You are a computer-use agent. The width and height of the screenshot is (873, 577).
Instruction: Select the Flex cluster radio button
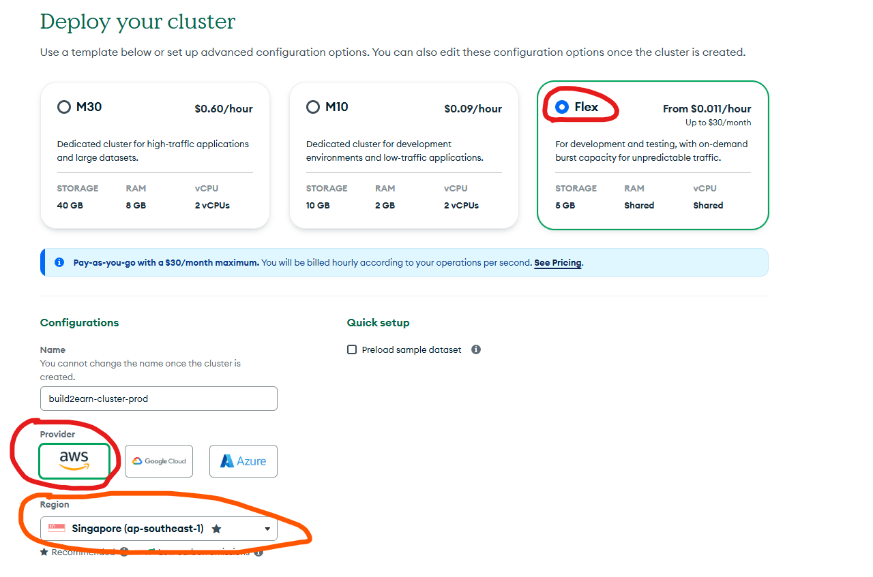562,107
